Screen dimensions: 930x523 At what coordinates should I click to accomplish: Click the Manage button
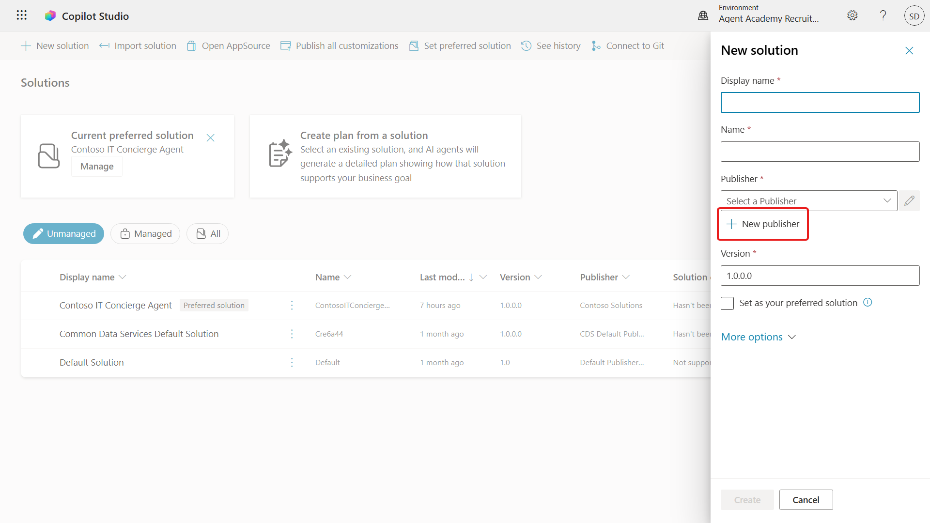pyautogui.click(x=97, y=166)
